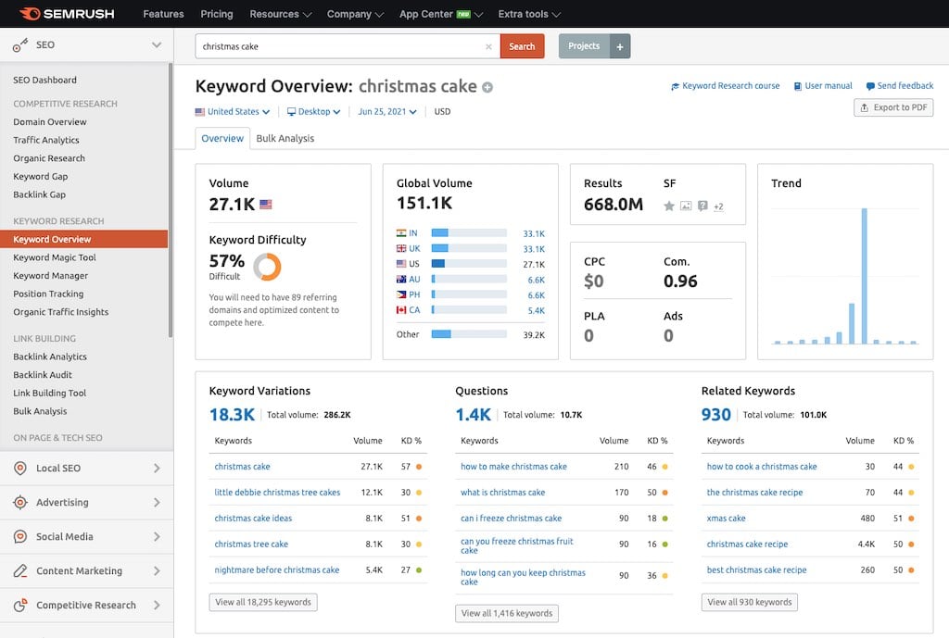Click the 18.3K keyword variations count
Screen dimensions: 949x638
[232, 415]
